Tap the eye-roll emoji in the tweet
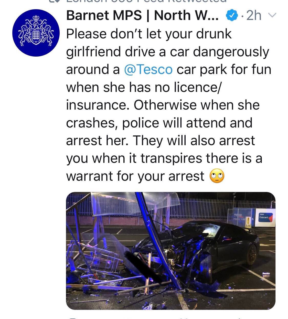This screenshot has width=288, height=319. 217,177
